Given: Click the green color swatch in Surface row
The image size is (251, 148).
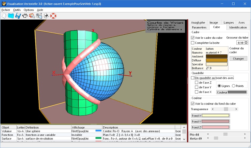Looking at the screenshot, I should (98, 138).
